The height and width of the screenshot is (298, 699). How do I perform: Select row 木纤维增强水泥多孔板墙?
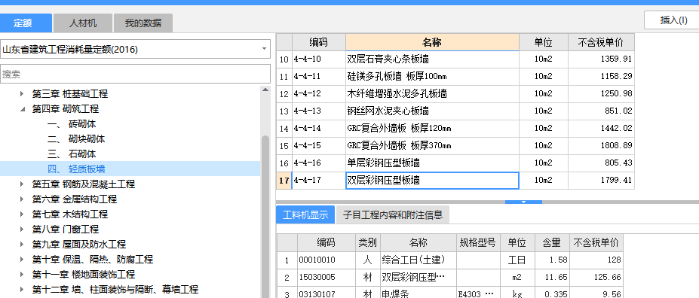coord(455,93)
